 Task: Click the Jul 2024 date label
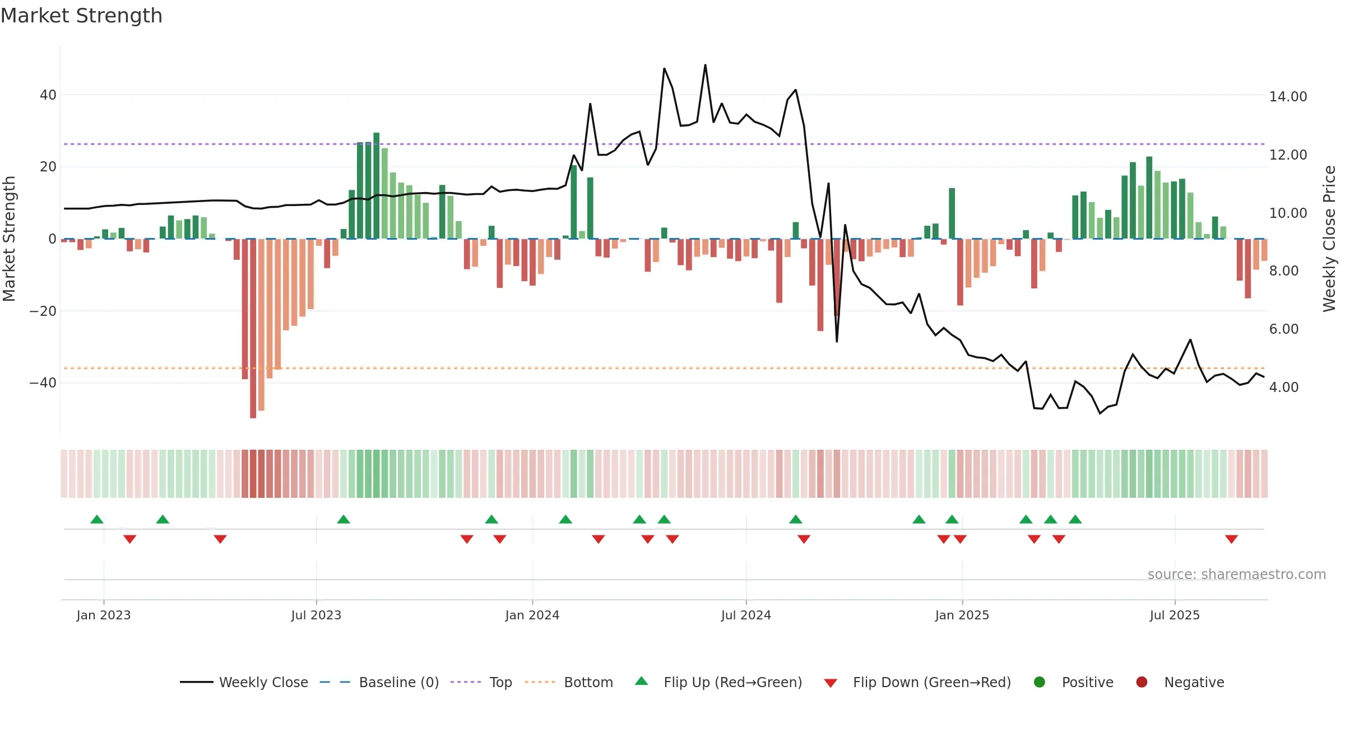tap(746, 615)
